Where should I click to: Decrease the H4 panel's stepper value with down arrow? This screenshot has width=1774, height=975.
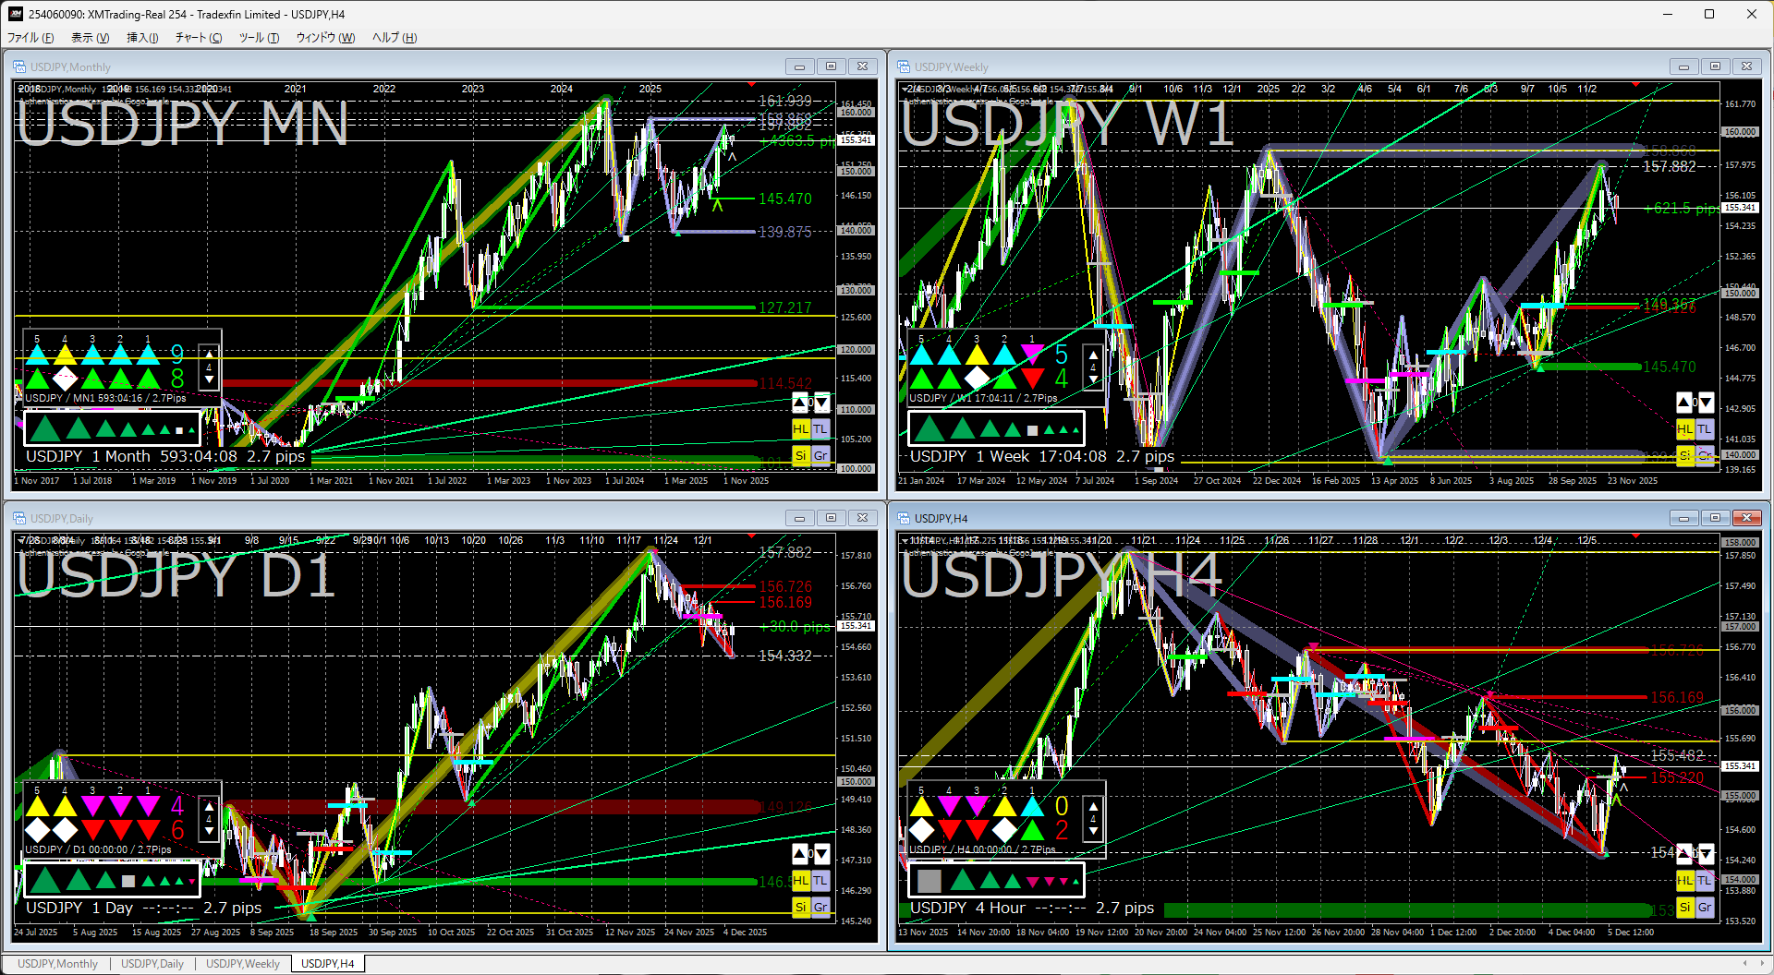[1093, 831]
